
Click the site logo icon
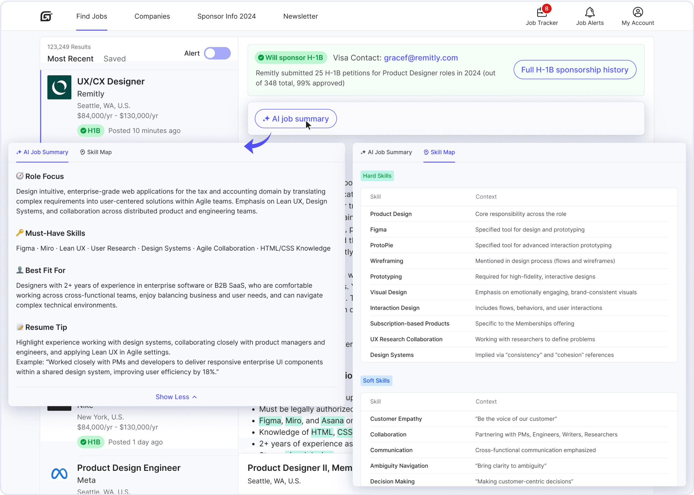pos(46,16)
